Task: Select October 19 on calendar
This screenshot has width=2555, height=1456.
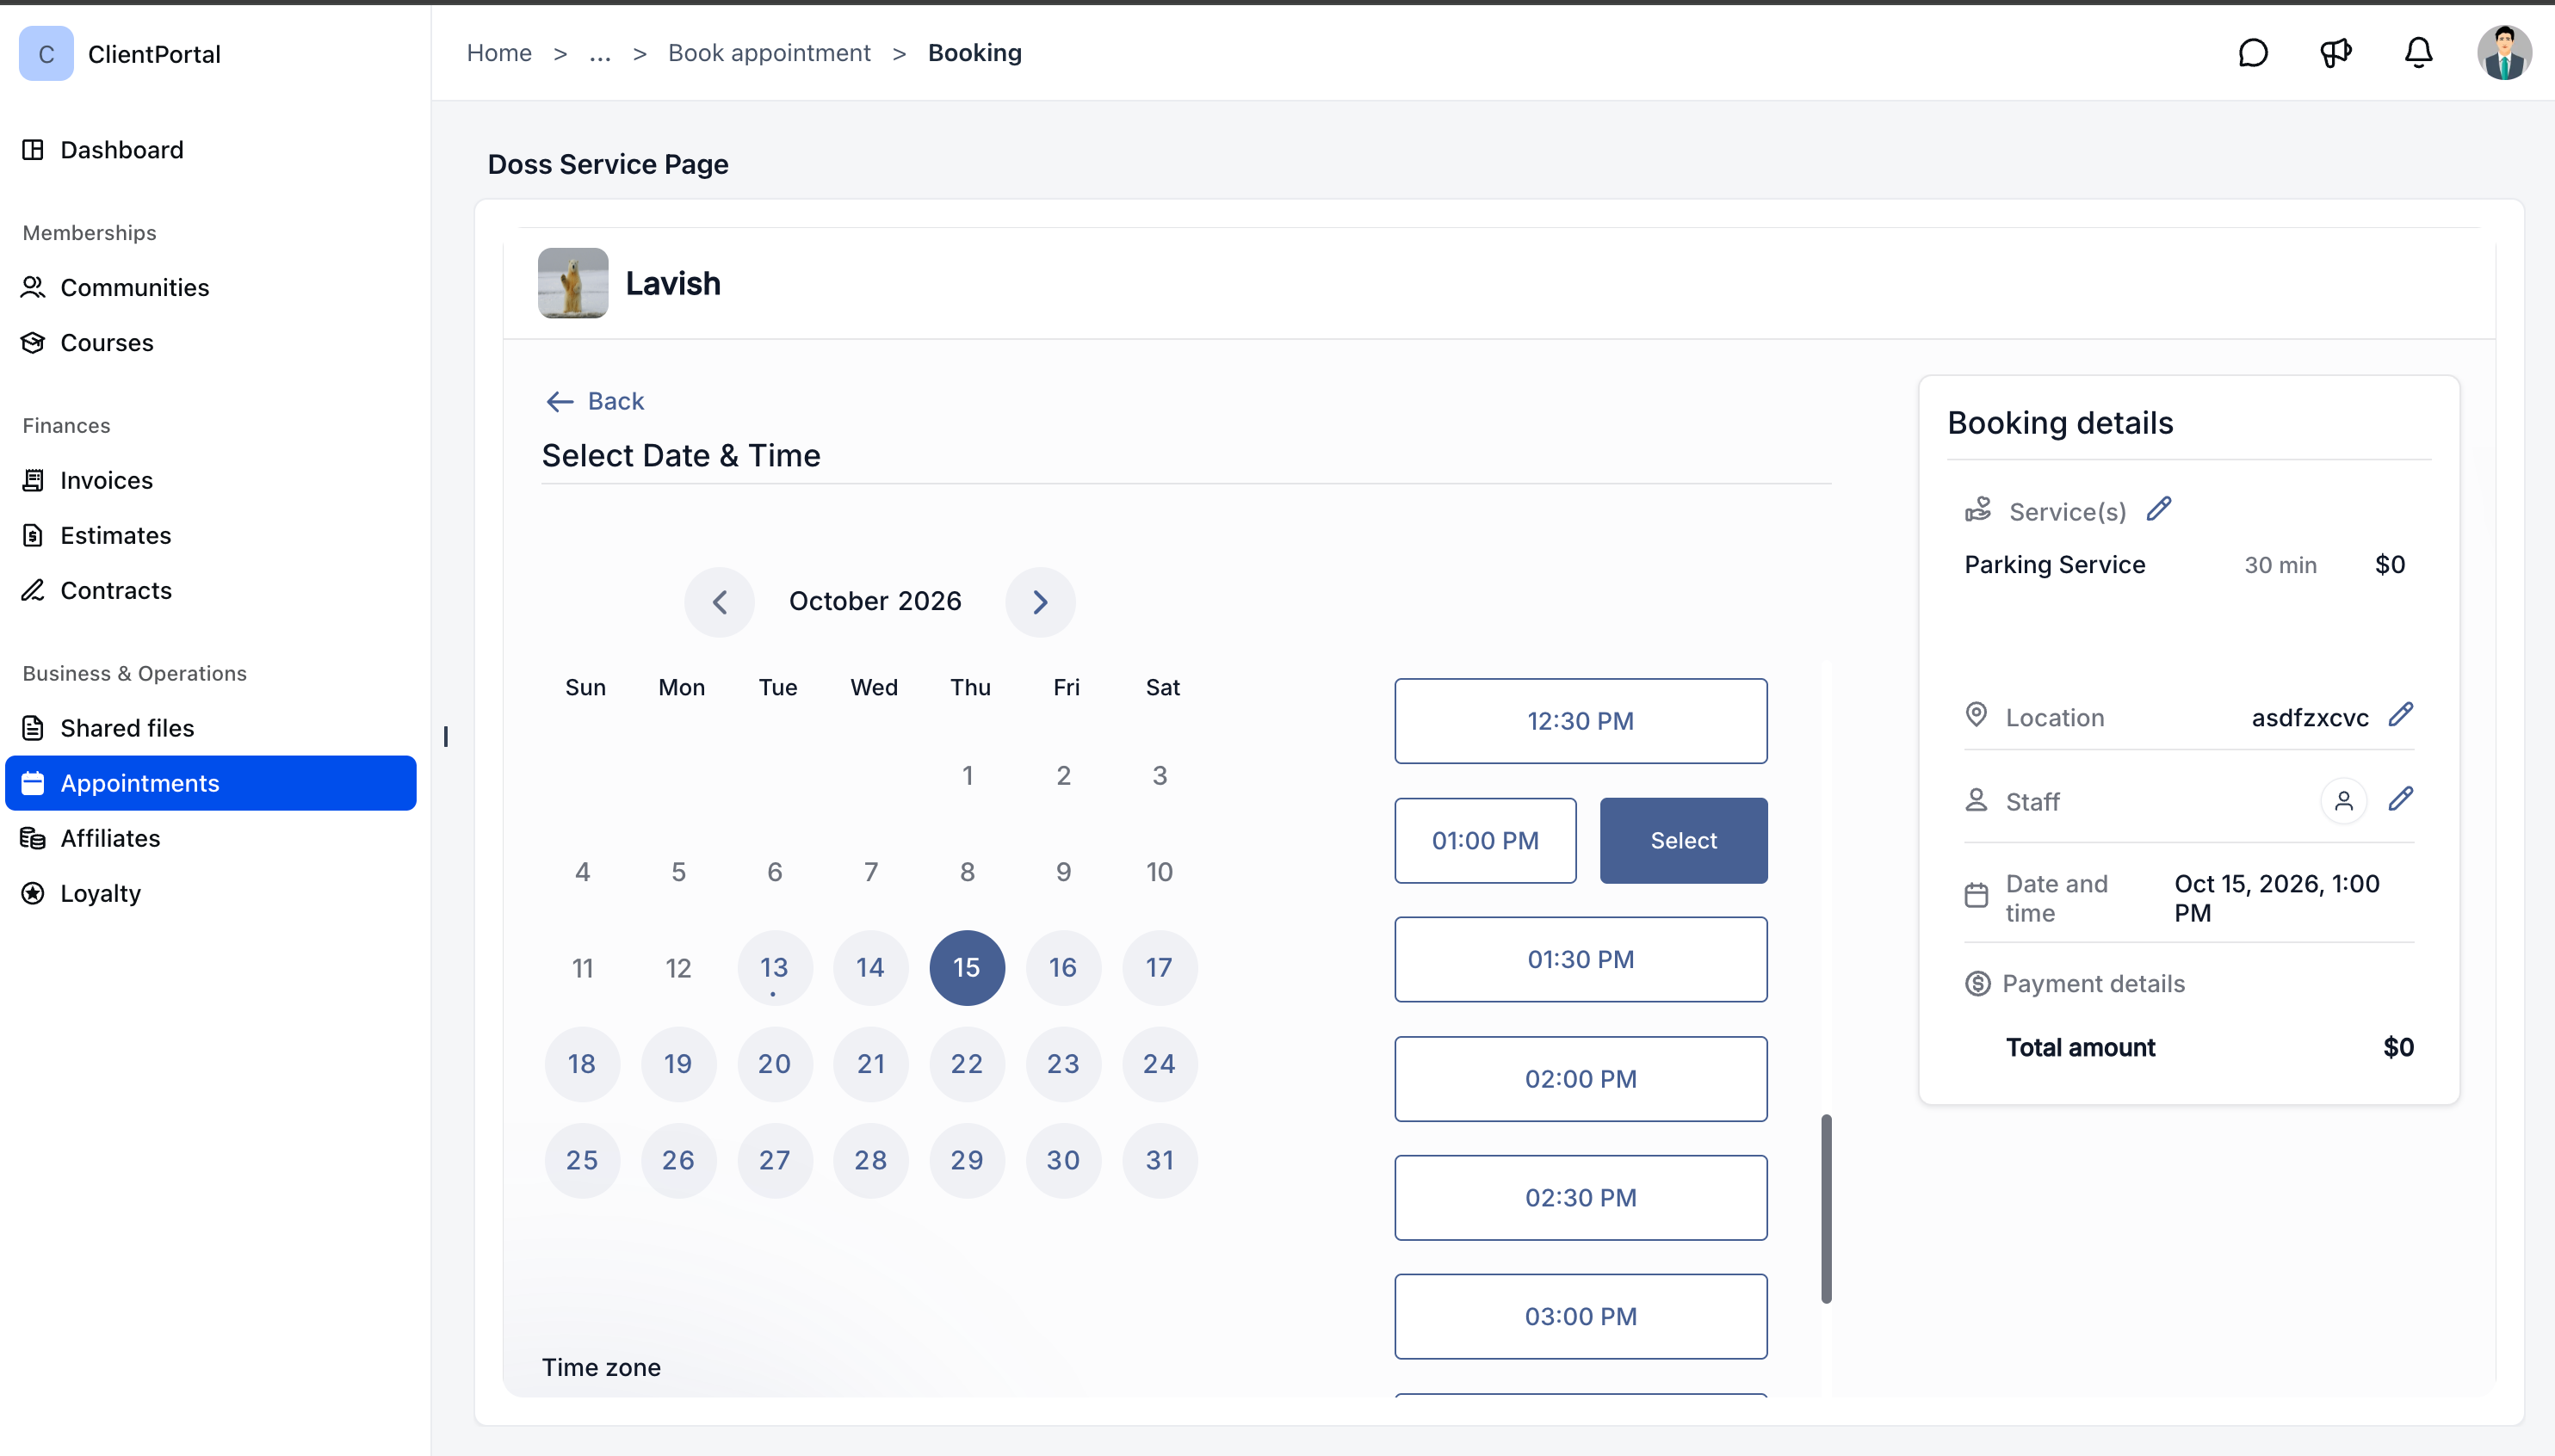Action: click(678, 1064)
